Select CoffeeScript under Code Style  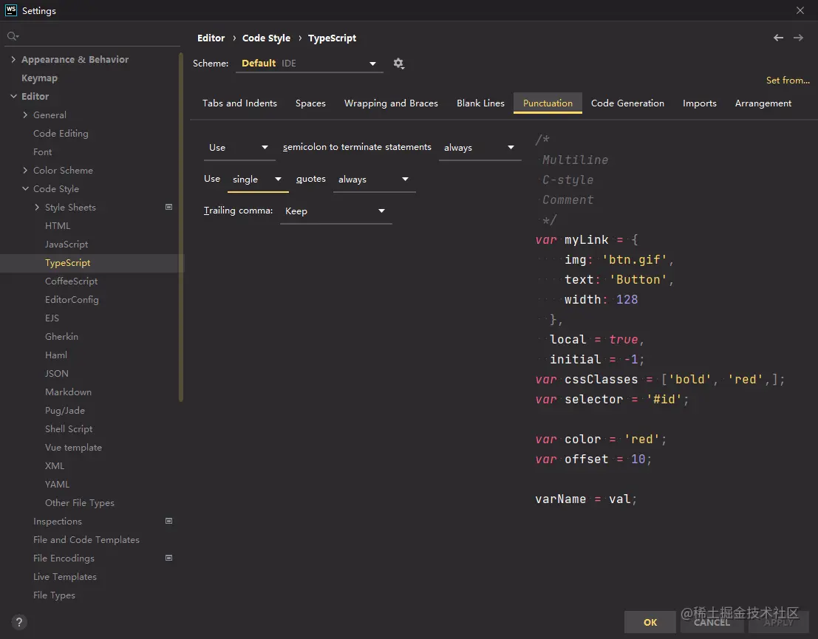(71, 281)
